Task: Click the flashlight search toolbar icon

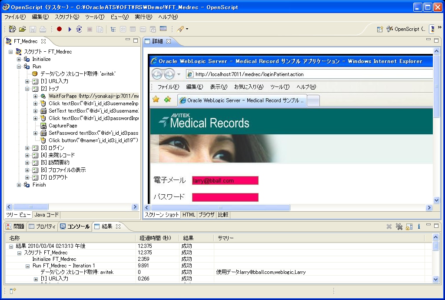Action: click(x=180, y=29)
